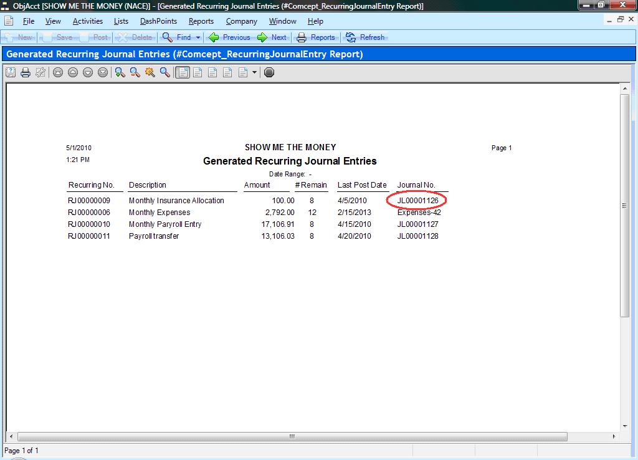Open the Find dropdown arrow
Screen dimensions: 638x460
(198, 37)
